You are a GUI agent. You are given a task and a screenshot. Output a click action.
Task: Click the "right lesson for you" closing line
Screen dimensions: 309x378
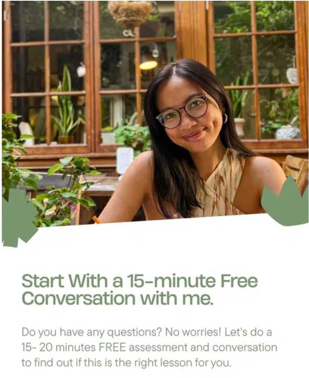pos(183,362)
